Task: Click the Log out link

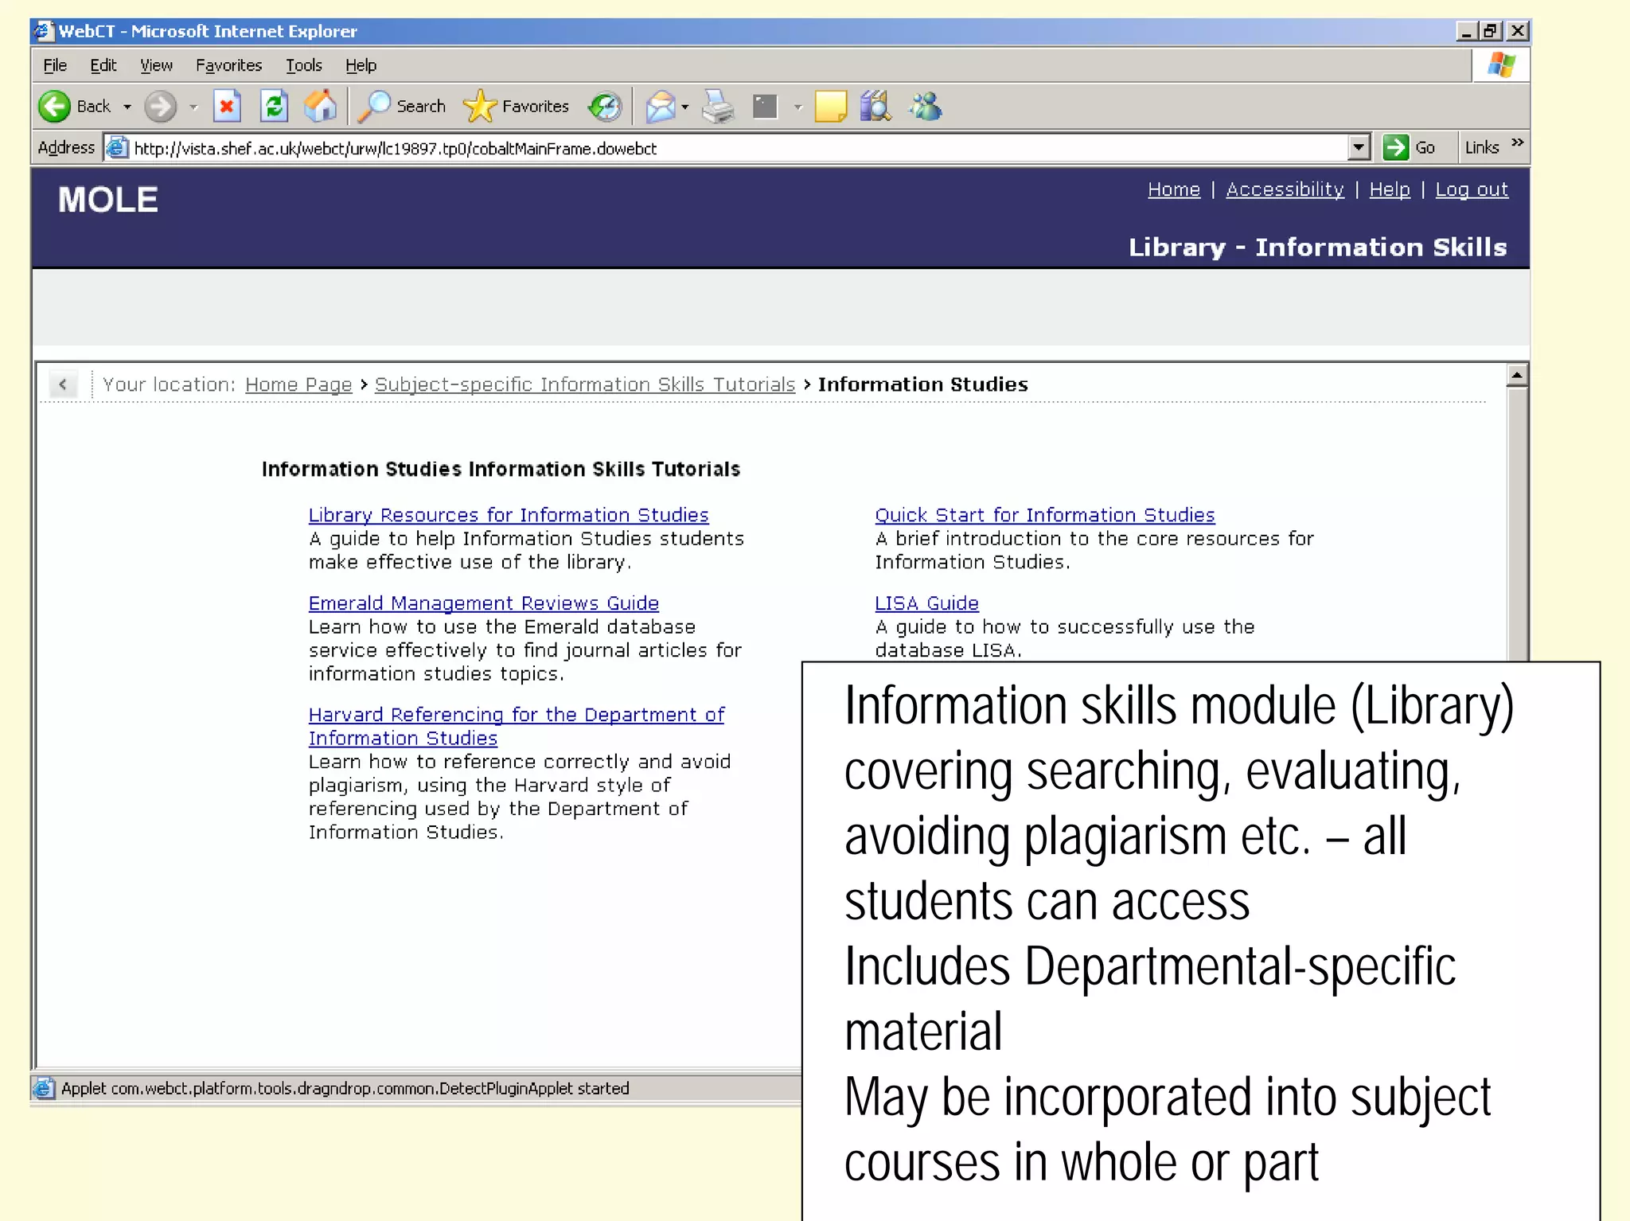Action: point(1471,189)
